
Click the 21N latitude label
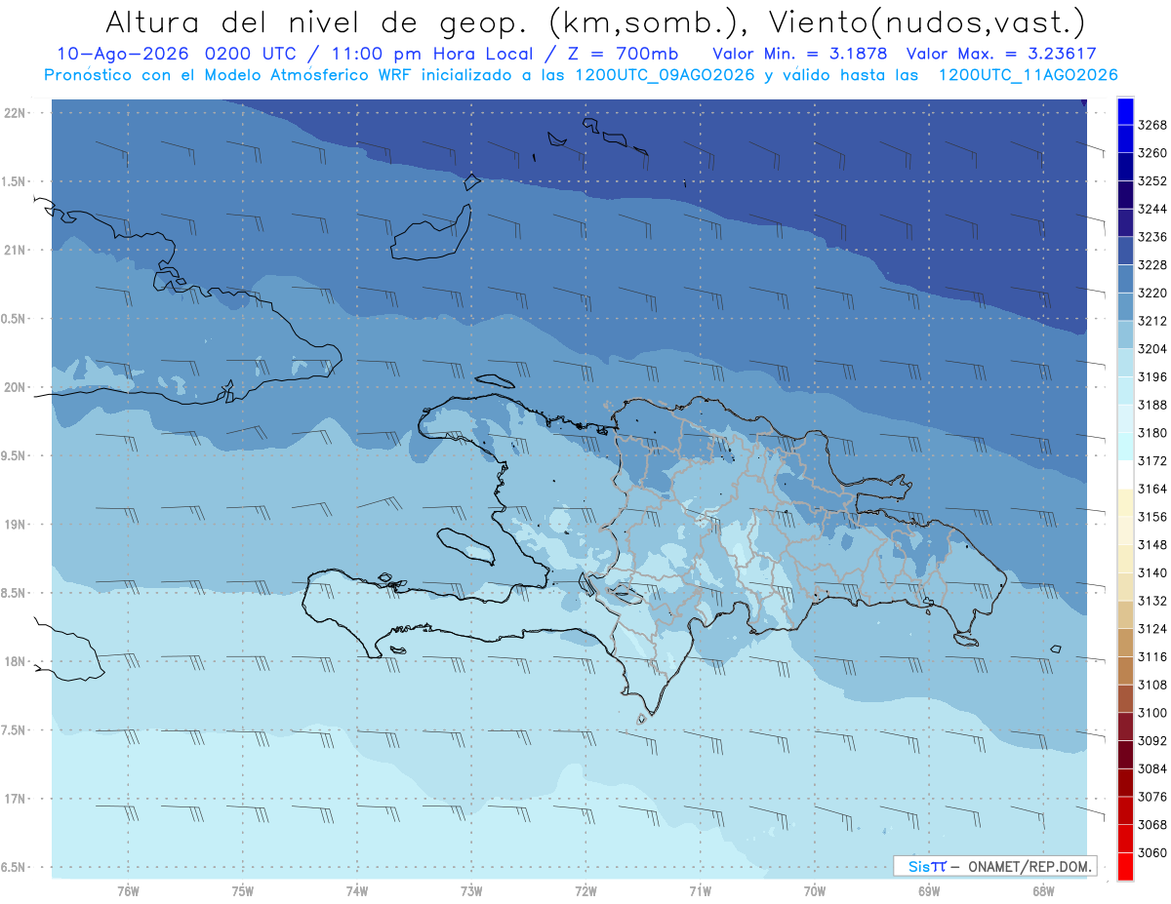tap(15, 250)
